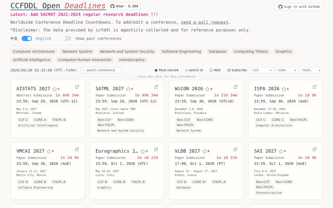The width and height of the screenshot is (333, 208).
Task: Toggle Software Engineering category filter
Action: click(x=182, y=51)
